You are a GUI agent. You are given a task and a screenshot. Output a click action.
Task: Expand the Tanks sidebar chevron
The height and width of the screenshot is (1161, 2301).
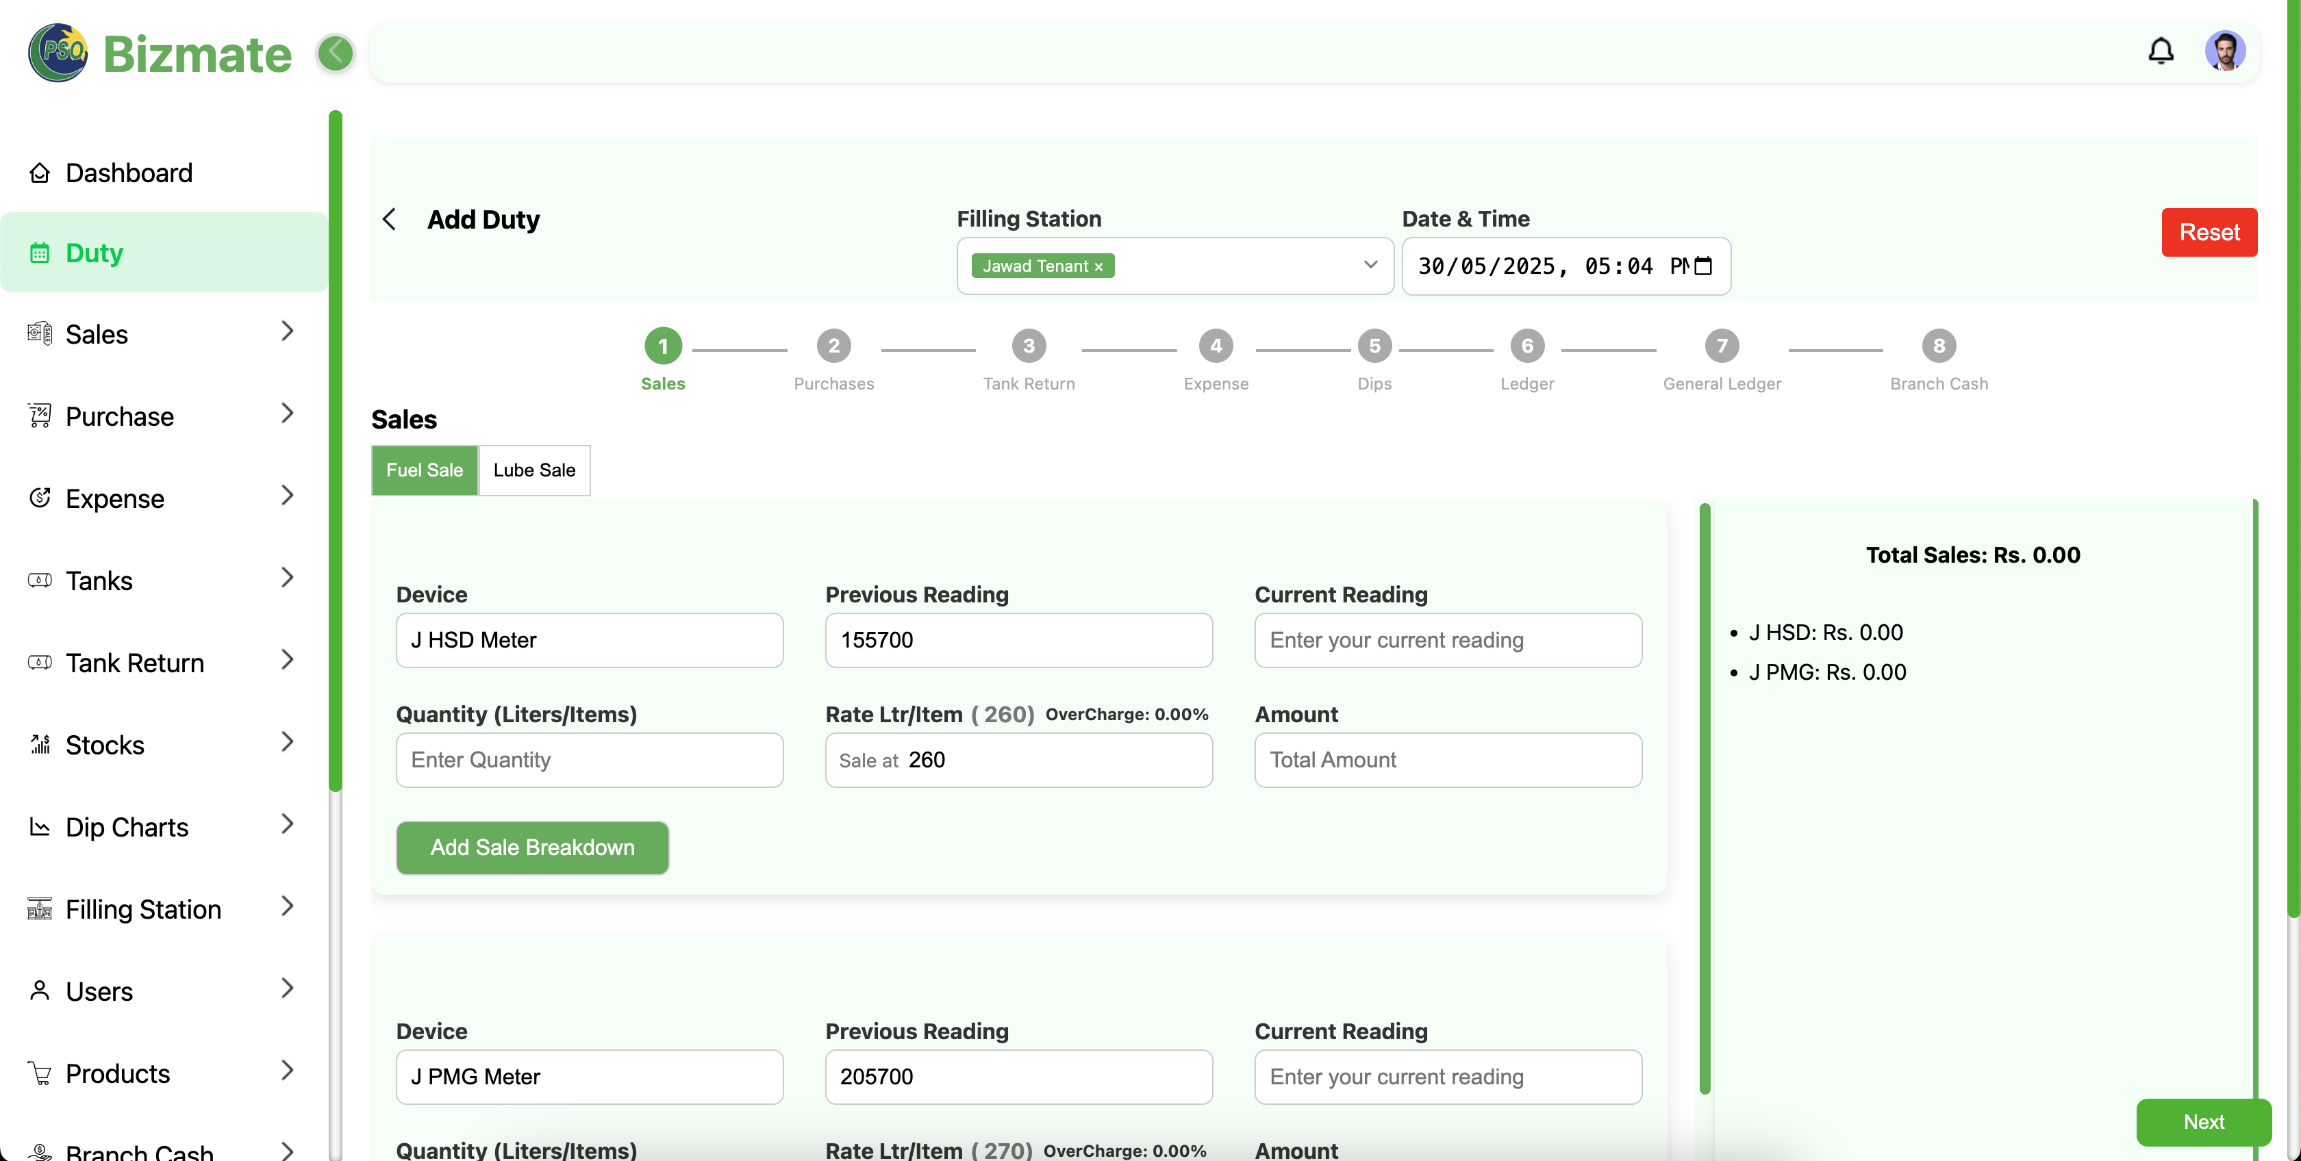coord(287,578)
